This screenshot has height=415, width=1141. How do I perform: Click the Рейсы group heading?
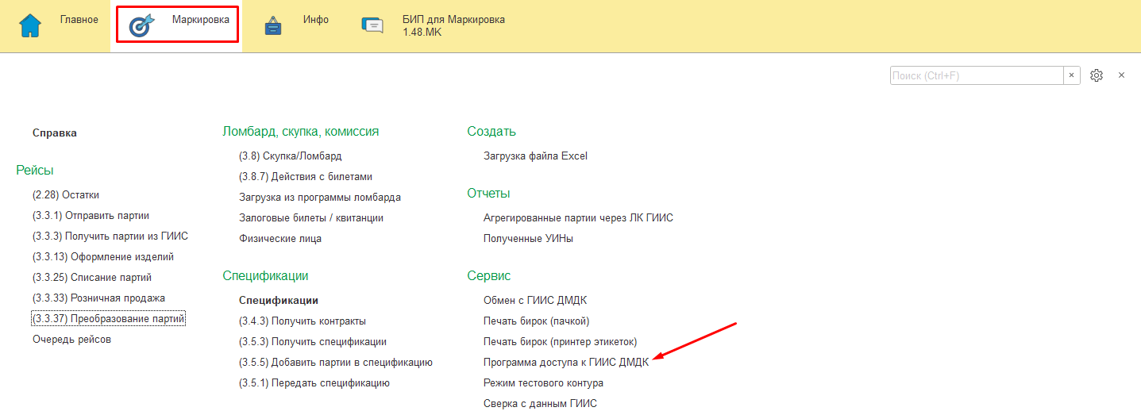(x=34, y=171)
